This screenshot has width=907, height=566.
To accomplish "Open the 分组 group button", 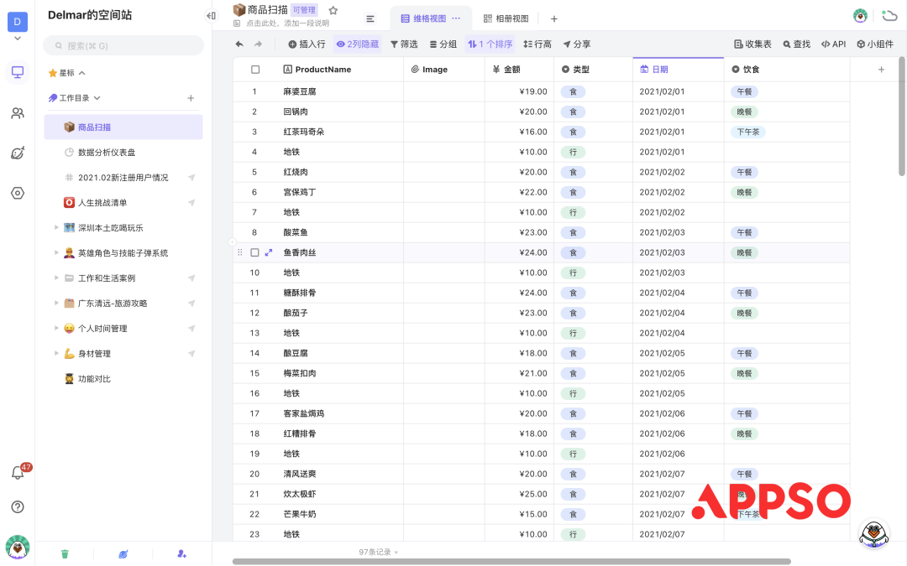I will click(443, 44).
